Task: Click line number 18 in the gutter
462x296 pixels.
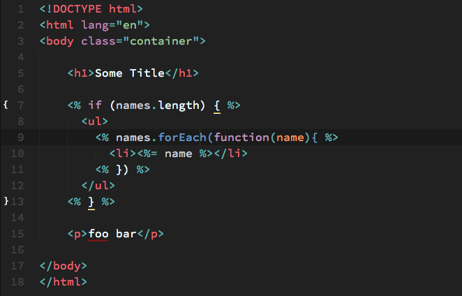Action: pos(17,282)
